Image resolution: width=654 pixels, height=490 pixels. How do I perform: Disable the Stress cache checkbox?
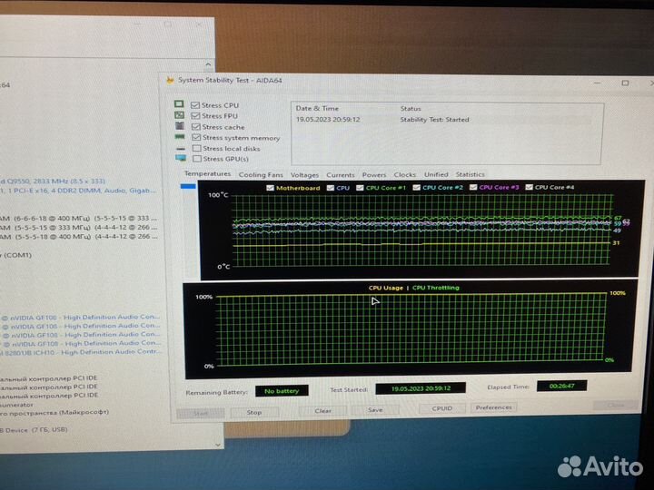point(195,127)
